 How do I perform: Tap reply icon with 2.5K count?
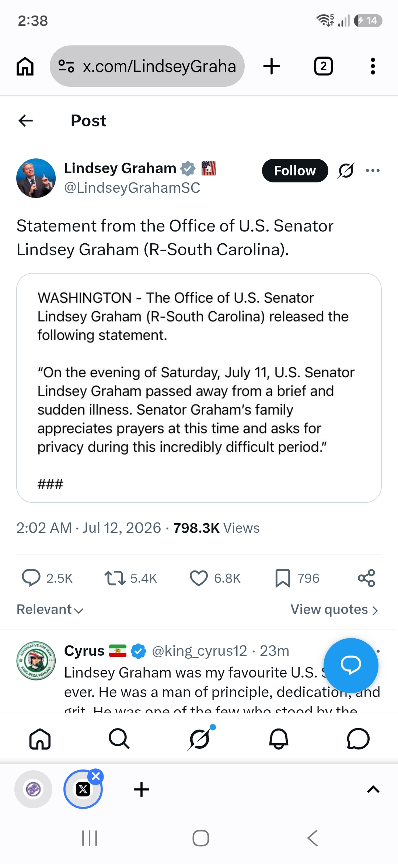(x=31, y=578)
